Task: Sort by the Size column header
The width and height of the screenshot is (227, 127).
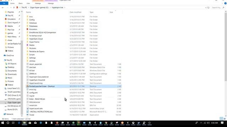Action: (111, 12)
